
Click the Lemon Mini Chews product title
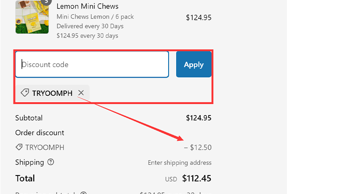(87, 6)
